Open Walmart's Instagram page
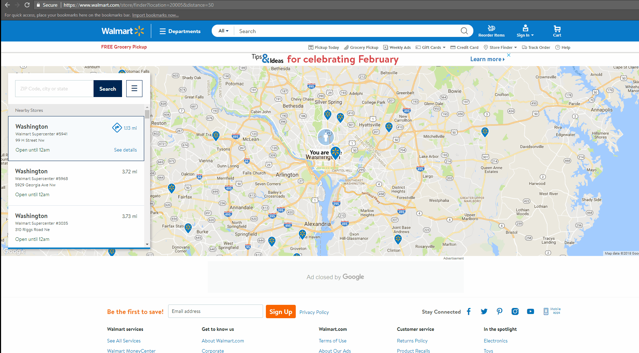Image resolution: width=639 pixels, height=353 pixels. click(515, 312)
